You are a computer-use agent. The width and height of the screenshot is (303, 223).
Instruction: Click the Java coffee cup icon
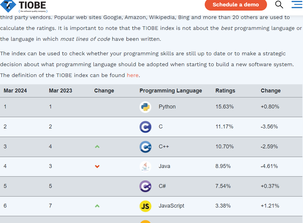pos(145,166)
